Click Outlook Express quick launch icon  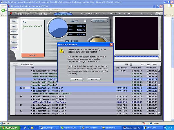(32, 128)
